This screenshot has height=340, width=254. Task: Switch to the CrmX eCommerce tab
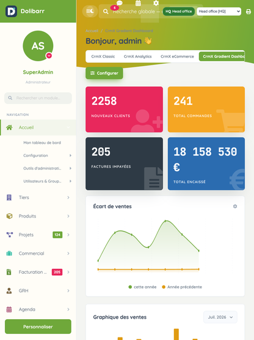click(x=177, y=56)
